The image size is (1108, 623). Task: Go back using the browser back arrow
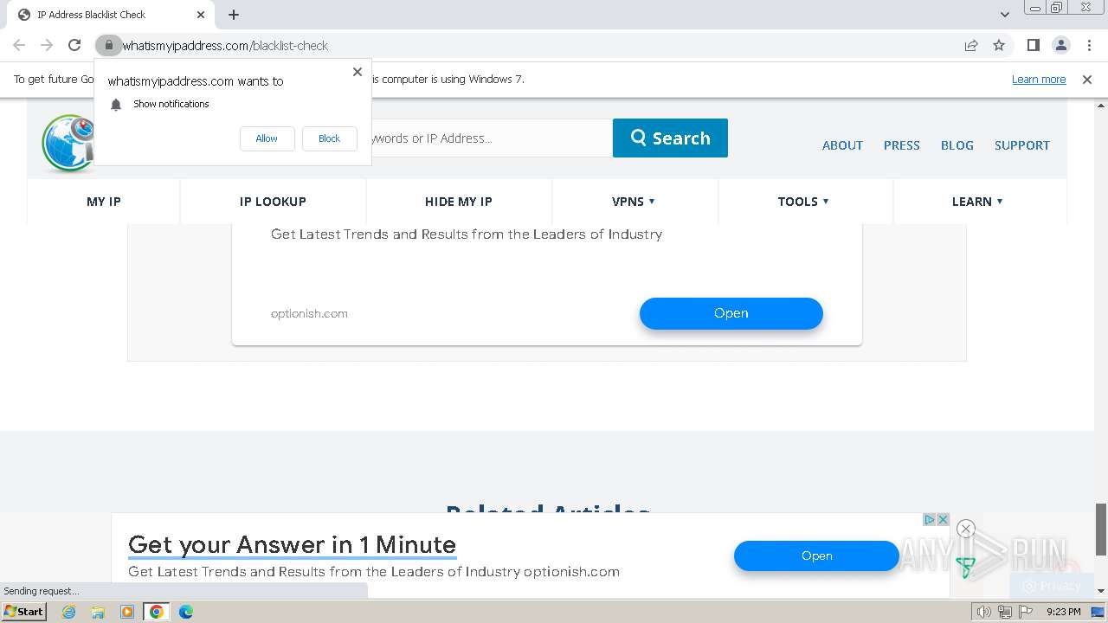(19, 45)
